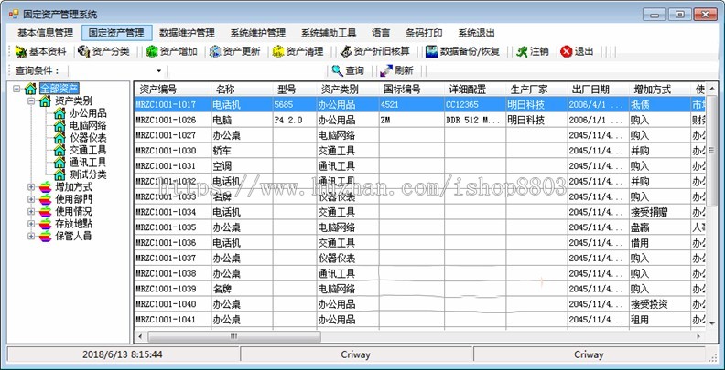The height and width of the screenshot is (370, 725).
Task: Click the 轿车 name cell
Action: 242,151
